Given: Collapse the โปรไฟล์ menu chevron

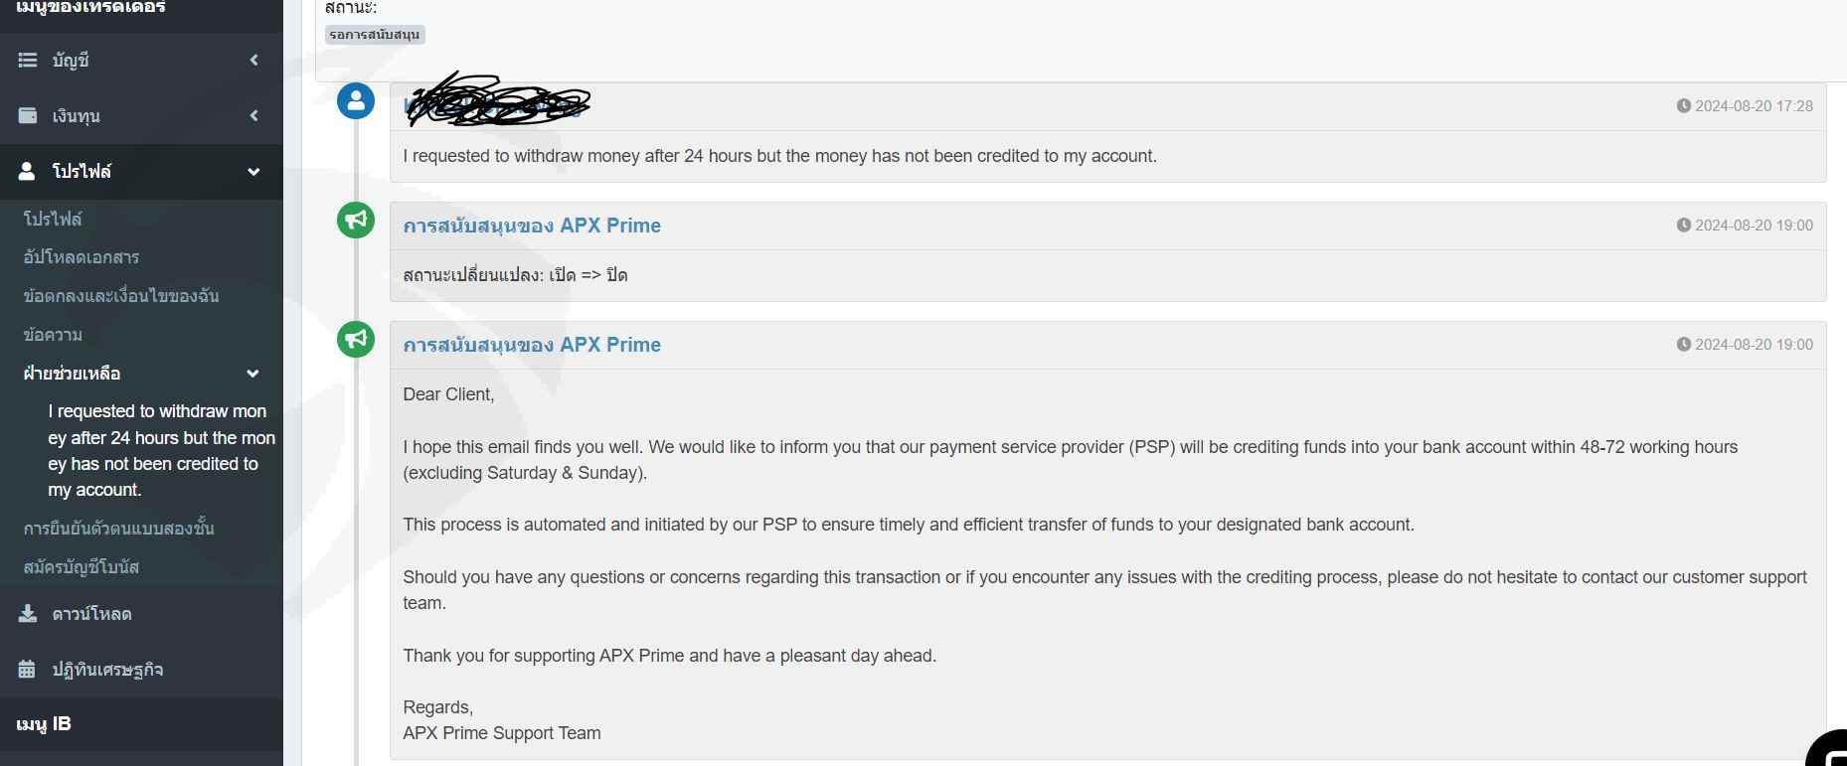Looking at the screenshot, I should (253, 172).
